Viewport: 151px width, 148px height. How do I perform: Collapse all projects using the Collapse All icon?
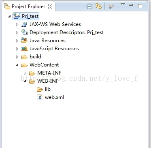89,6
